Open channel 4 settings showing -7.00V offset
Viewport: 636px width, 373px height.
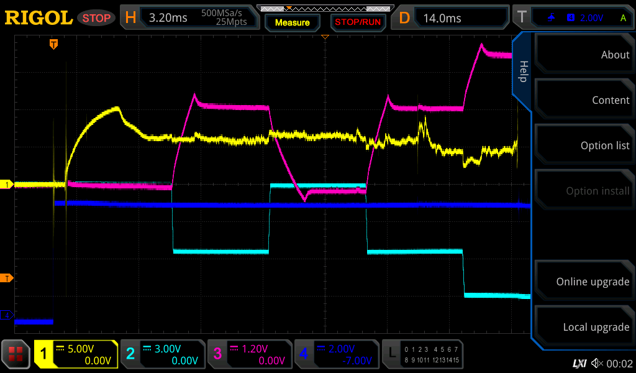337,354
